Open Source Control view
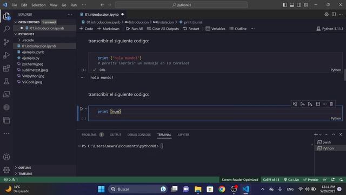 (6, 42)
